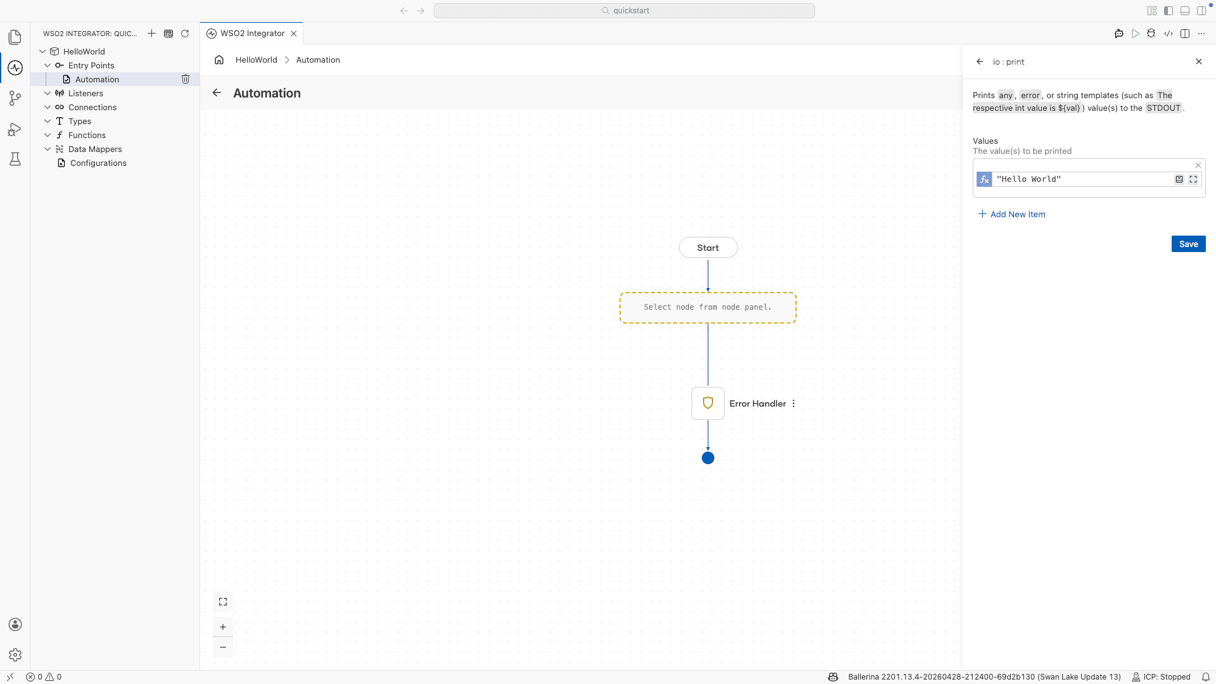Viewport: 1216px width, 684px height.
Task: Open Error Handler options menu dots
Action: point(794,403)
